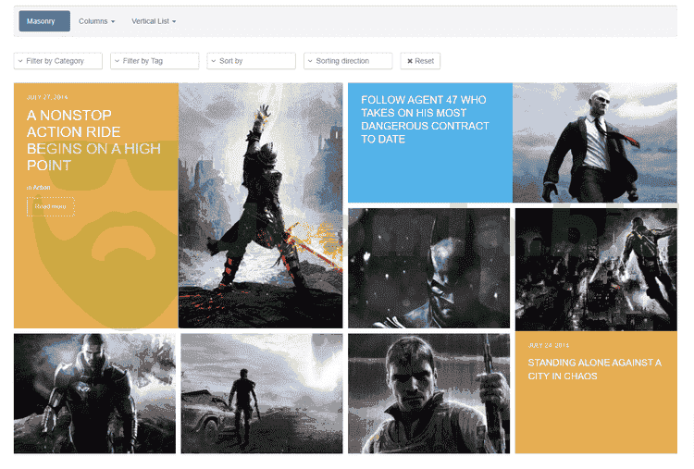Open the man holding rifle thumbnail

[428, 393]
